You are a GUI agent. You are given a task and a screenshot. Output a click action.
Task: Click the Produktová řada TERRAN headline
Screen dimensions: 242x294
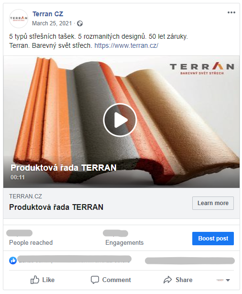56,207
